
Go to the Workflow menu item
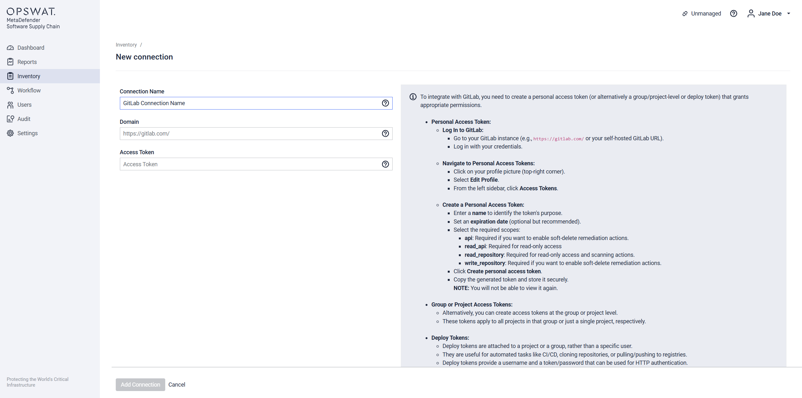point(50,91)
